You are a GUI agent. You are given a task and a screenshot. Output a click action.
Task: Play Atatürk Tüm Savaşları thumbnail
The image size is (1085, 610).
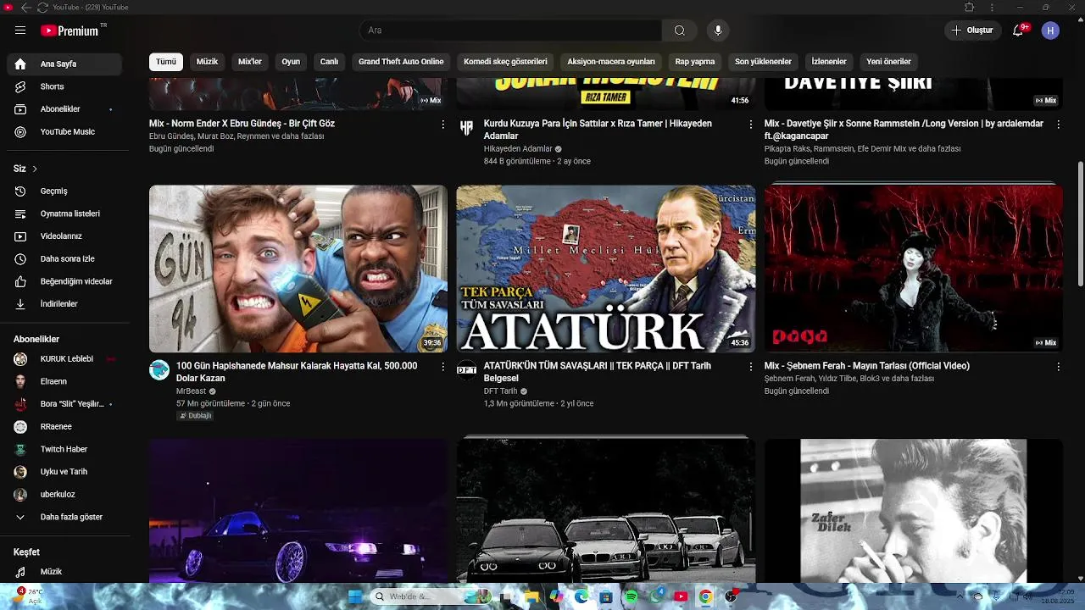tap(606, 269)
